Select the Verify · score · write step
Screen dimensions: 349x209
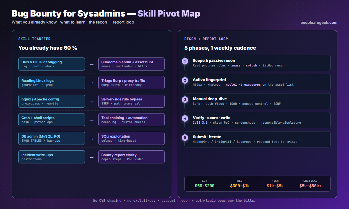(257, 120)
